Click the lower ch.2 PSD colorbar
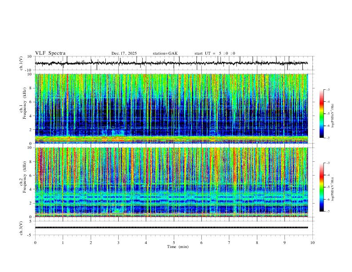 (322, 187)
